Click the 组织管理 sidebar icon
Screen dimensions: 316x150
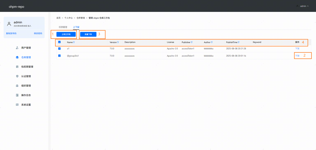17,86
